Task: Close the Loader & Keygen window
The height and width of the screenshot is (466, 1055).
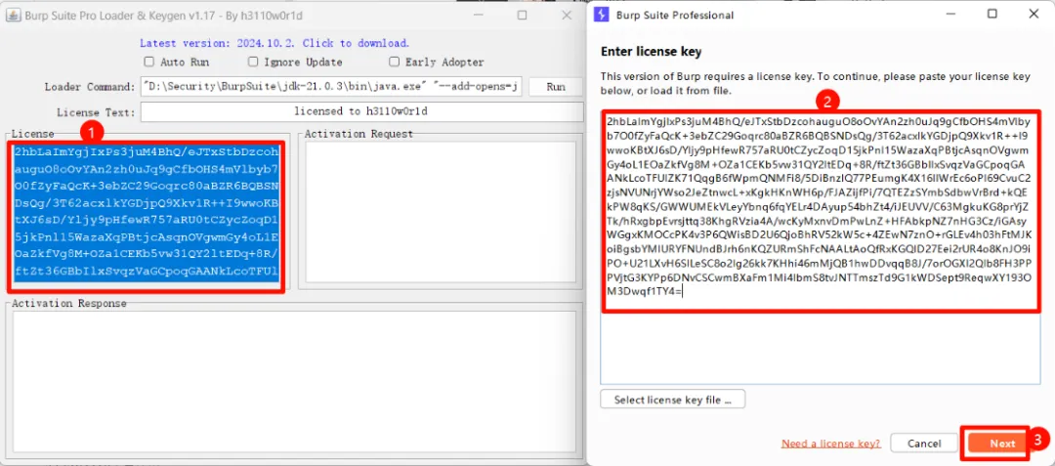Action: (x=566, y=15)
